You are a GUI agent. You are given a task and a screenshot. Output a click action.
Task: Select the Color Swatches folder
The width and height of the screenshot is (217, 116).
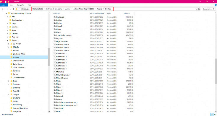click(x=19, y=68)
